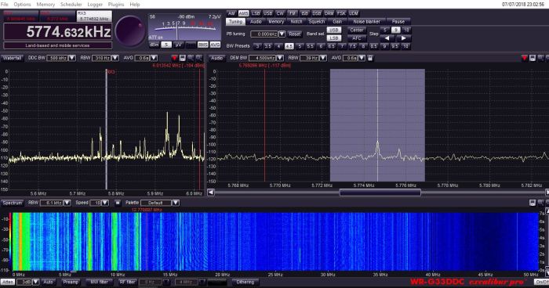
Task: Open the Logger menu
Action: coord(95,5)
